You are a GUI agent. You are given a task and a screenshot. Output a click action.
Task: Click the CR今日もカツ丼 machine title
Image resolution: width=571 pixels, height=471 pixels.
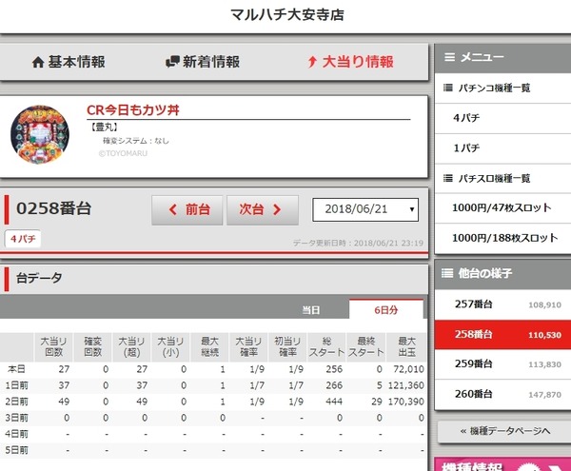[133, 110]
